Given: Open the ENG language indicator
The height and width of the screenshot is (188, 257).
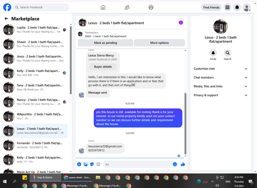Looking at the screenshot, I should [x=228, y=182].
